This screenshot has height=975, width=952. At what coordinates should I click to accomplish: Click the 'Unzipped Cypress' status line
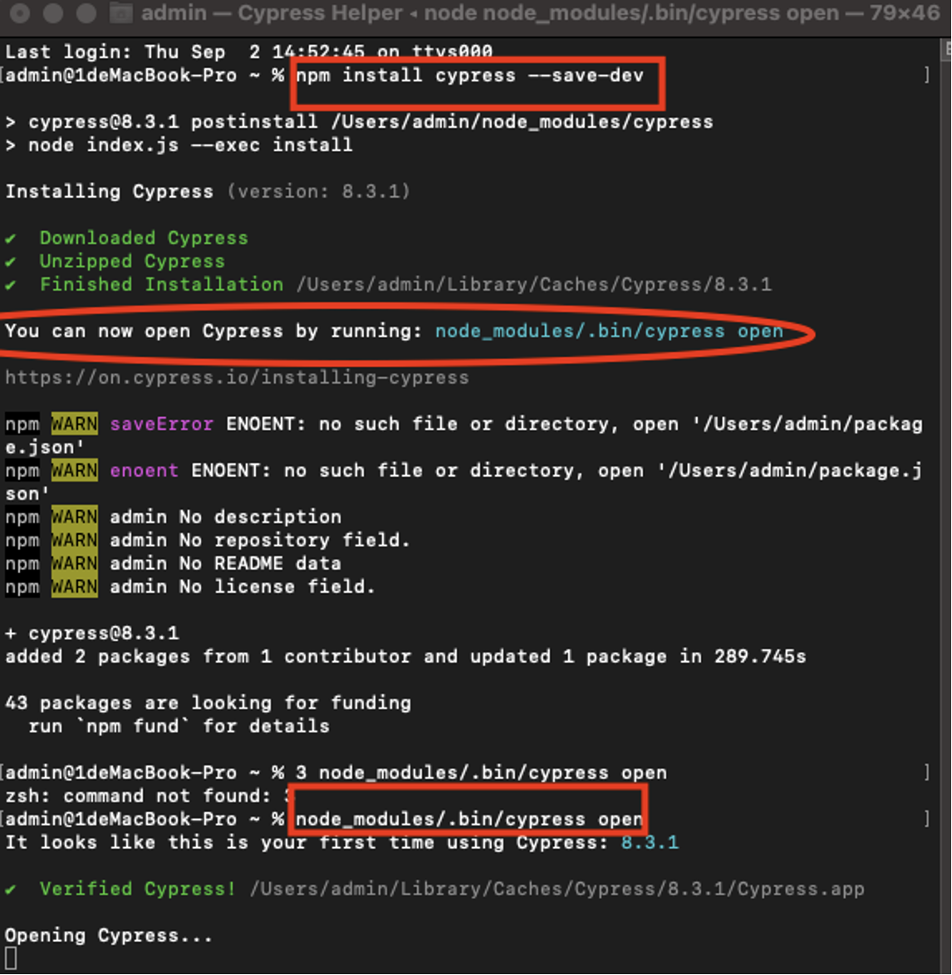pyautogui.click(x=115, y=261)
